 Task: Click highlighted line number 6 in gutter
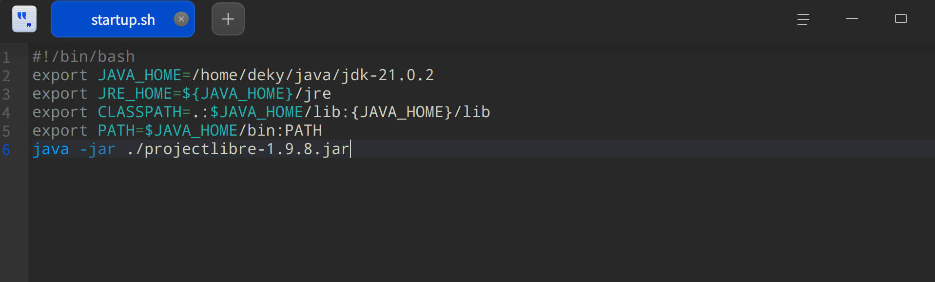[6, 150]
